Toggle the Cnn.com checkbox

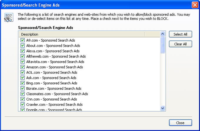23,99
